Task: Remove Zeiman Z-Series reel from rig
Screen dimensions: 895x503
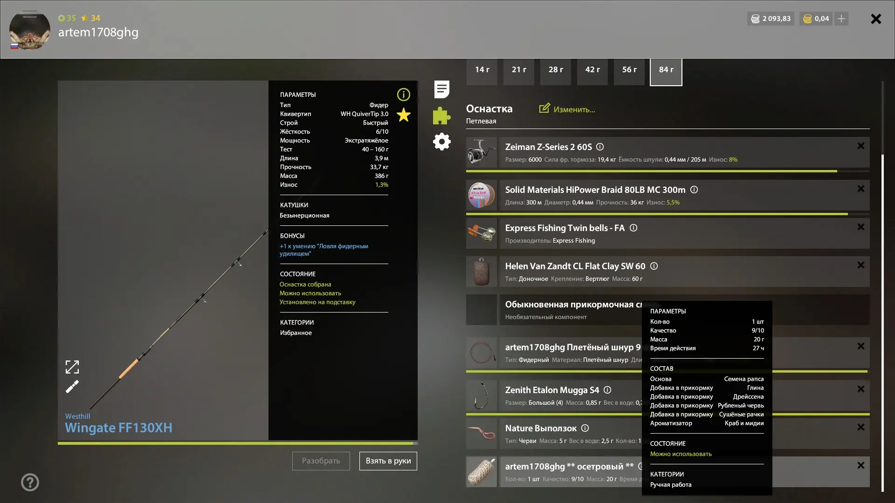Action: tap(861, 146)
